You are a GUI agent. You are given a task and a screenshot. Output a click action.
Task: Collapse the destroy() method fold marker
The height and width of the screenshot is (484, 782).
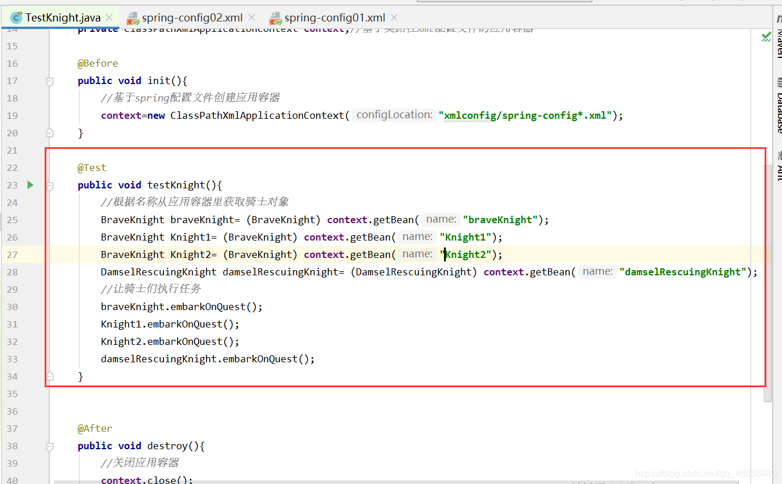50,447
